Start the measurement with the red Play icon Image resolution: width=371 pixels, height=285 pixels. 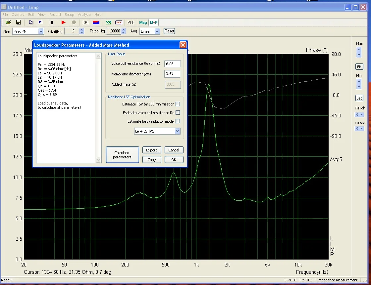63,22
